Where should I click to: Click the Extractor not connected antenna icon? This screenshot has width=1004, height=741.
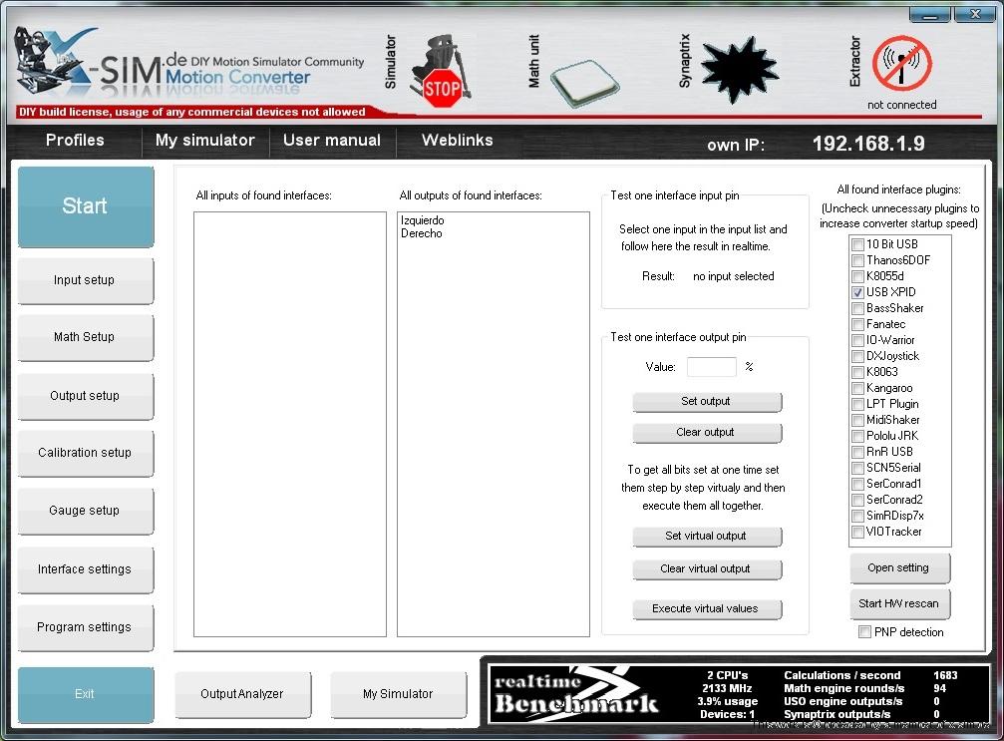[x=901, y=65]
